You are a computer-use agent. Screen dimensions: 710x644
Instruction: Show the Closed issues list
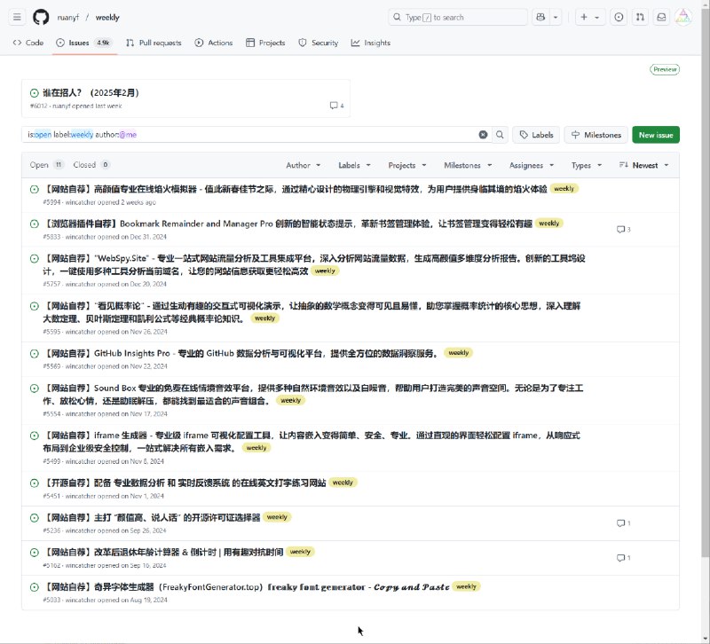point(91,165)
